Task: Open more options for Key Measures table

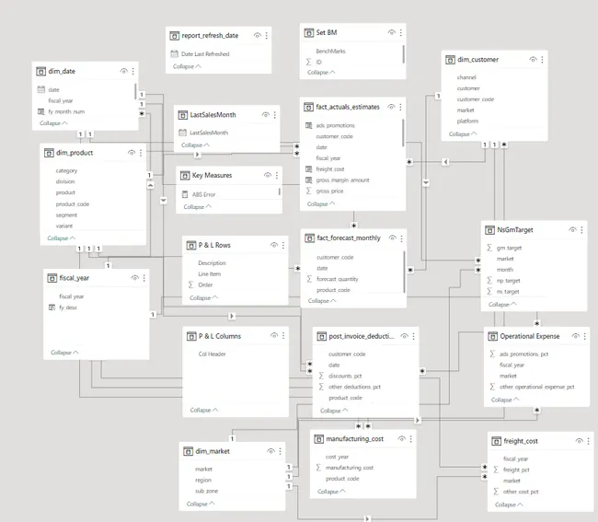Action: click(x=277, y=176)
